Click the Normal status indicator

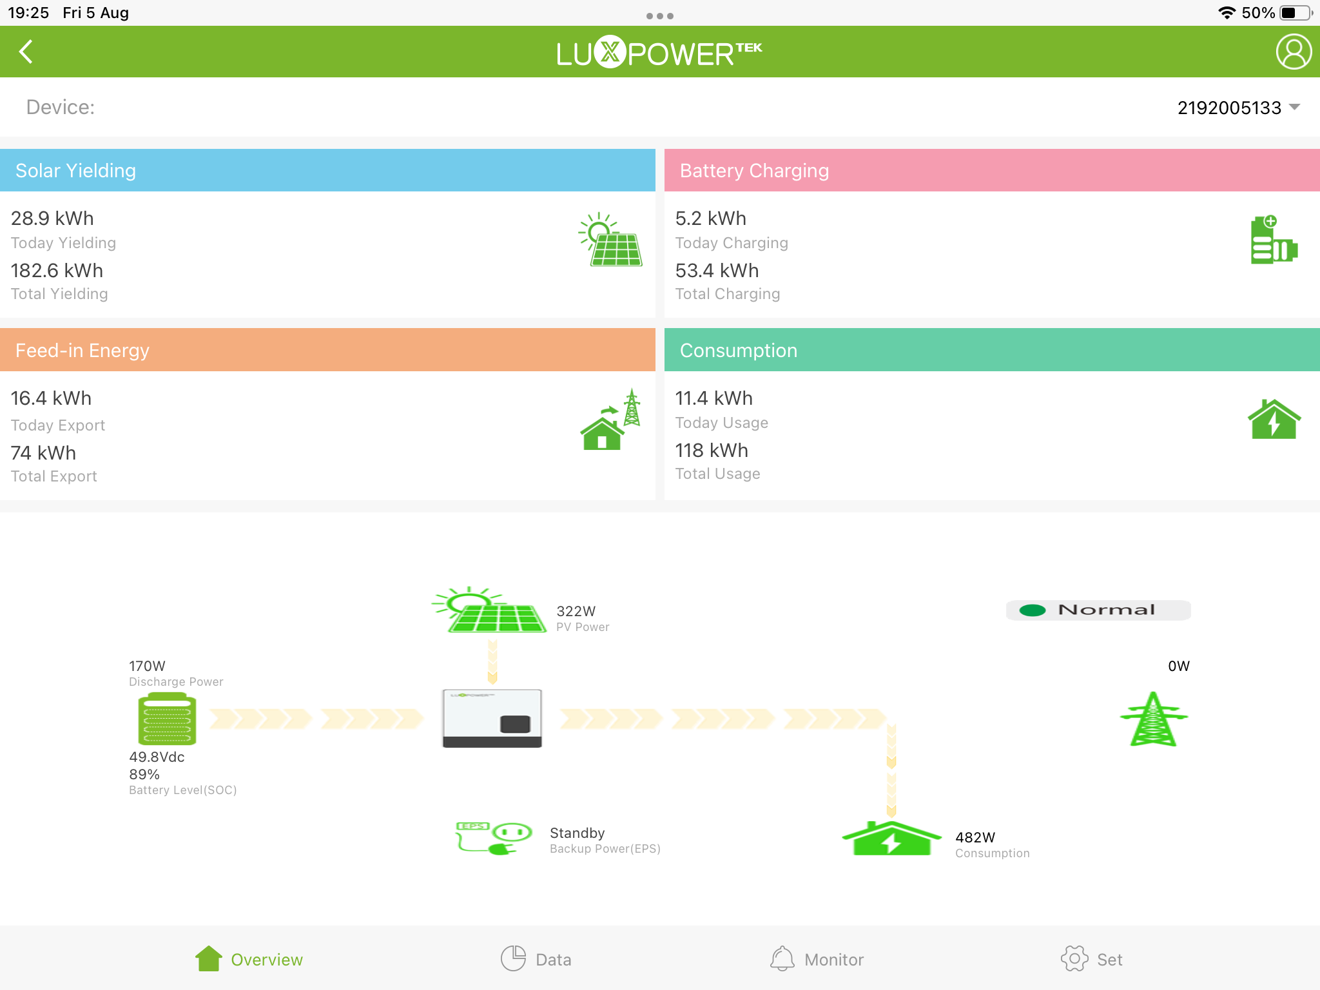pyautogui.click(x=1098, y=610)
